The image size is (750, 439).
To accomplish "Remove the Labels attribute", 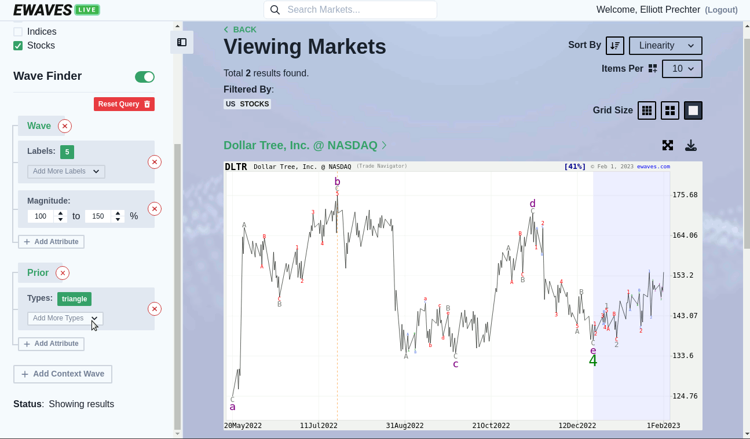I will pyautogui.click(x=155, y=162).
